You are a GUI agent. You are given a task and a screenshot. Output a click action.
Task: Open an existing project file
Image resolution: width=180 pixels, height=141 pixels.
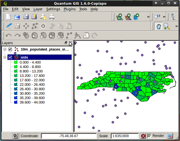tap(17, 17)
